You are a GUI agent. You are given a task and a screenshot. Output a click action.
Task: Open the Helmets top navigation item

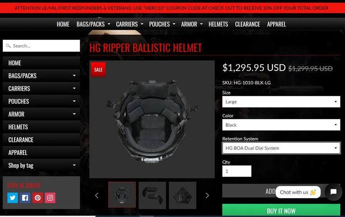tap(218, 24)
